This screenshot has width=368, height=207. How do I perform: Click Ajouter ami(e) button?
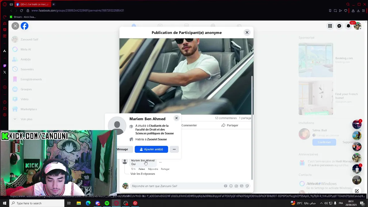[151, 149]
